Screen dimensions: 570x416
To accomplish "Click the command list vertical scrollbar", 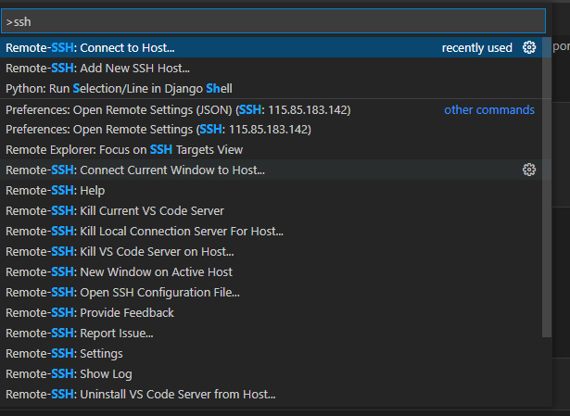I will 547,187.
